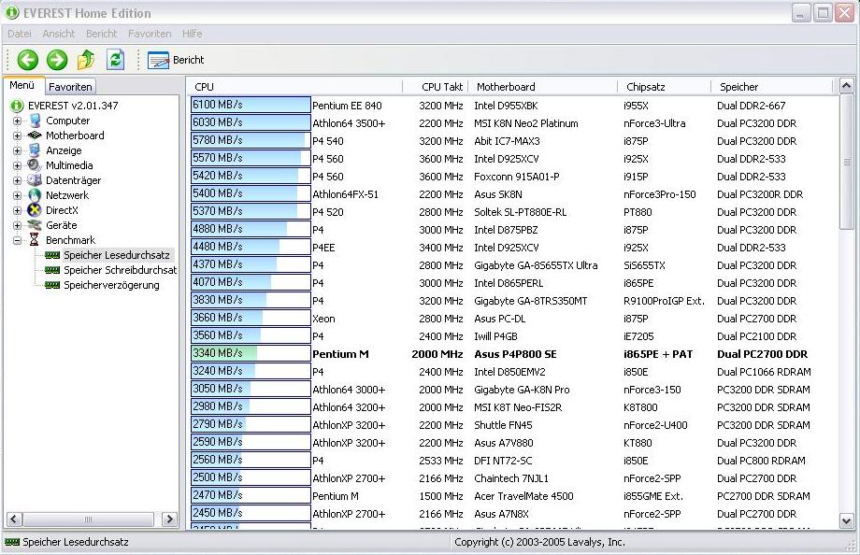Sort by the CPU Takt column header
860x555 pixels.
(x=436, y=87)
